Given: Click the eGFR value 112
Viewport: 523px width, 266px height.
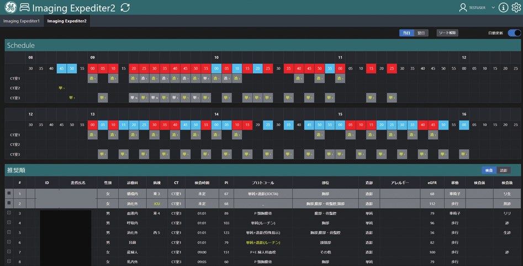Looking at the screenshot, I should click(432, 203).
